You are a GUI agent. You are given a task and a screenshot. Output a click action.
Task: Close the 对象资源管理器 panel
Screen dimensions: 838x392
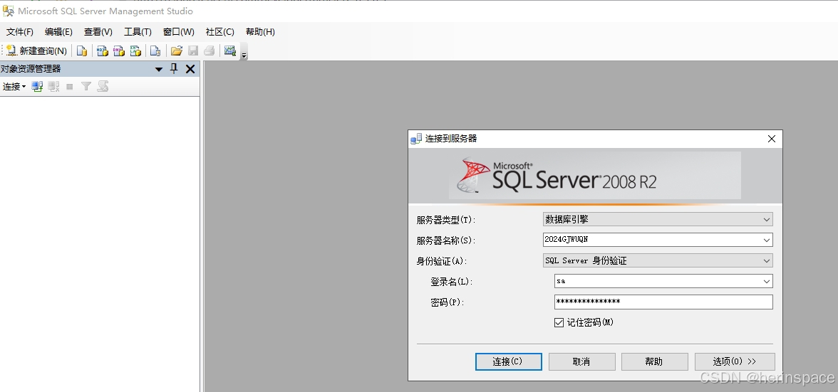click(190, 69)
